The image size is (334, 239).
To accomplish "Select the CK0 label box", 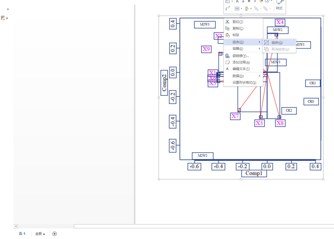I will pyautogui.click(x=311, y=101).
